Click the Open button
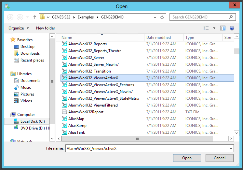 (x=187, y=158)
